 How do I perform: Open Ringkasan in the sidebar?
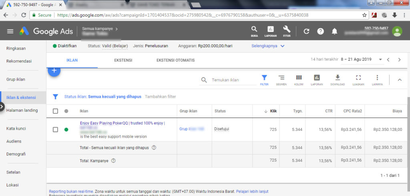tap(16, 48)
